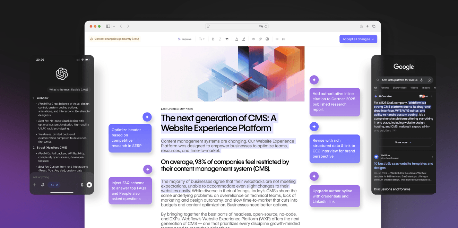
Task: Create a numbered list from toolbar
Action: [284, 39]
